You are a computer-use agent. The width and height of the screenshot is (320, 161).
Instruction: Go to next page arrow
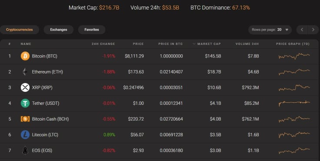point(313,30)
